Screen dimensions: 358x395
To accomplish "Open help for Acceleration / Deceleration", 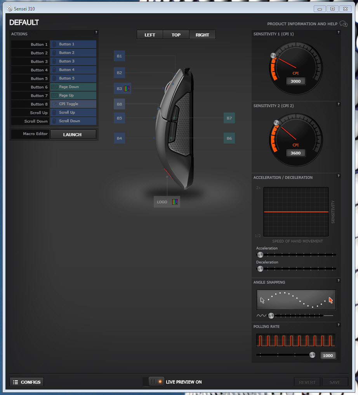I will pos(338,176).
